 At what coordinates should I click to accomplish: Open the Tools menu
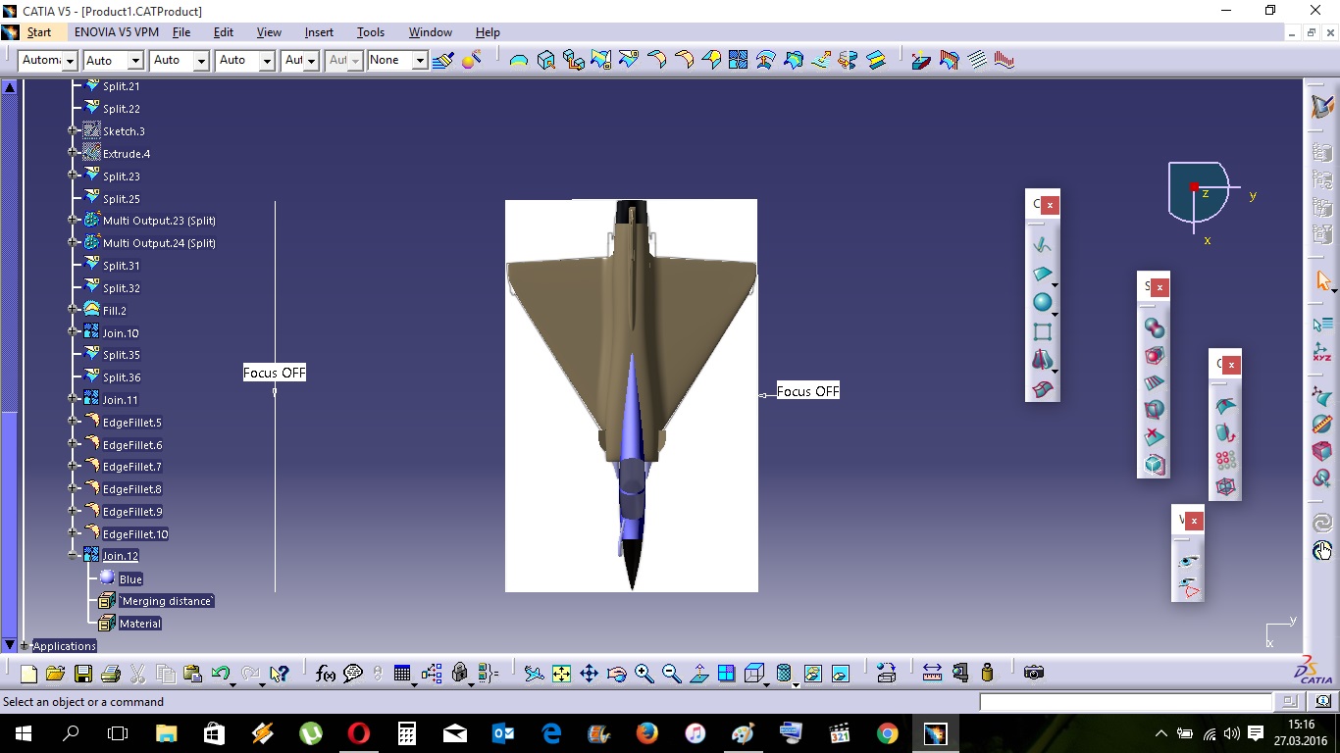coord(370,32)
